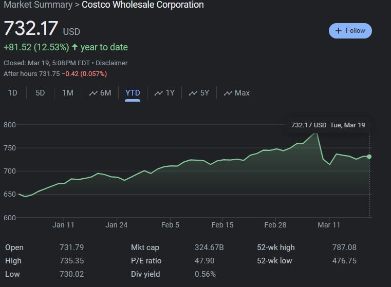Click the USD currency label
Viewport: 391px width, 287px height.
71,32
